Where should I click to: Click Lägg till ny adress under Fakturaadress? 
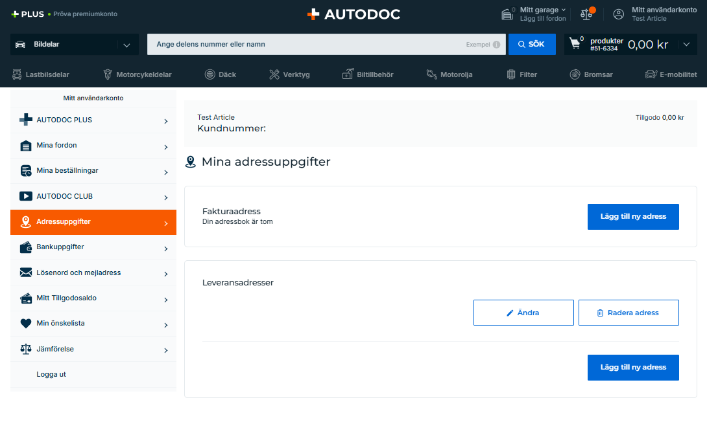point(632,217)
